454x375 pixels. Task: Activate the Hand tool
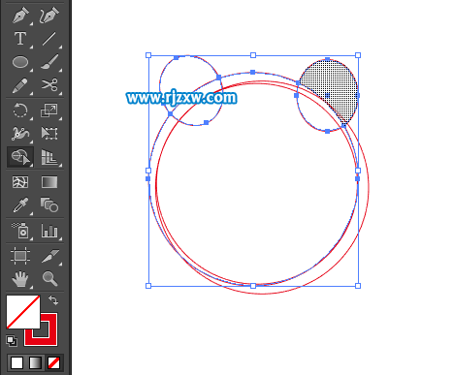pos(20,278)
